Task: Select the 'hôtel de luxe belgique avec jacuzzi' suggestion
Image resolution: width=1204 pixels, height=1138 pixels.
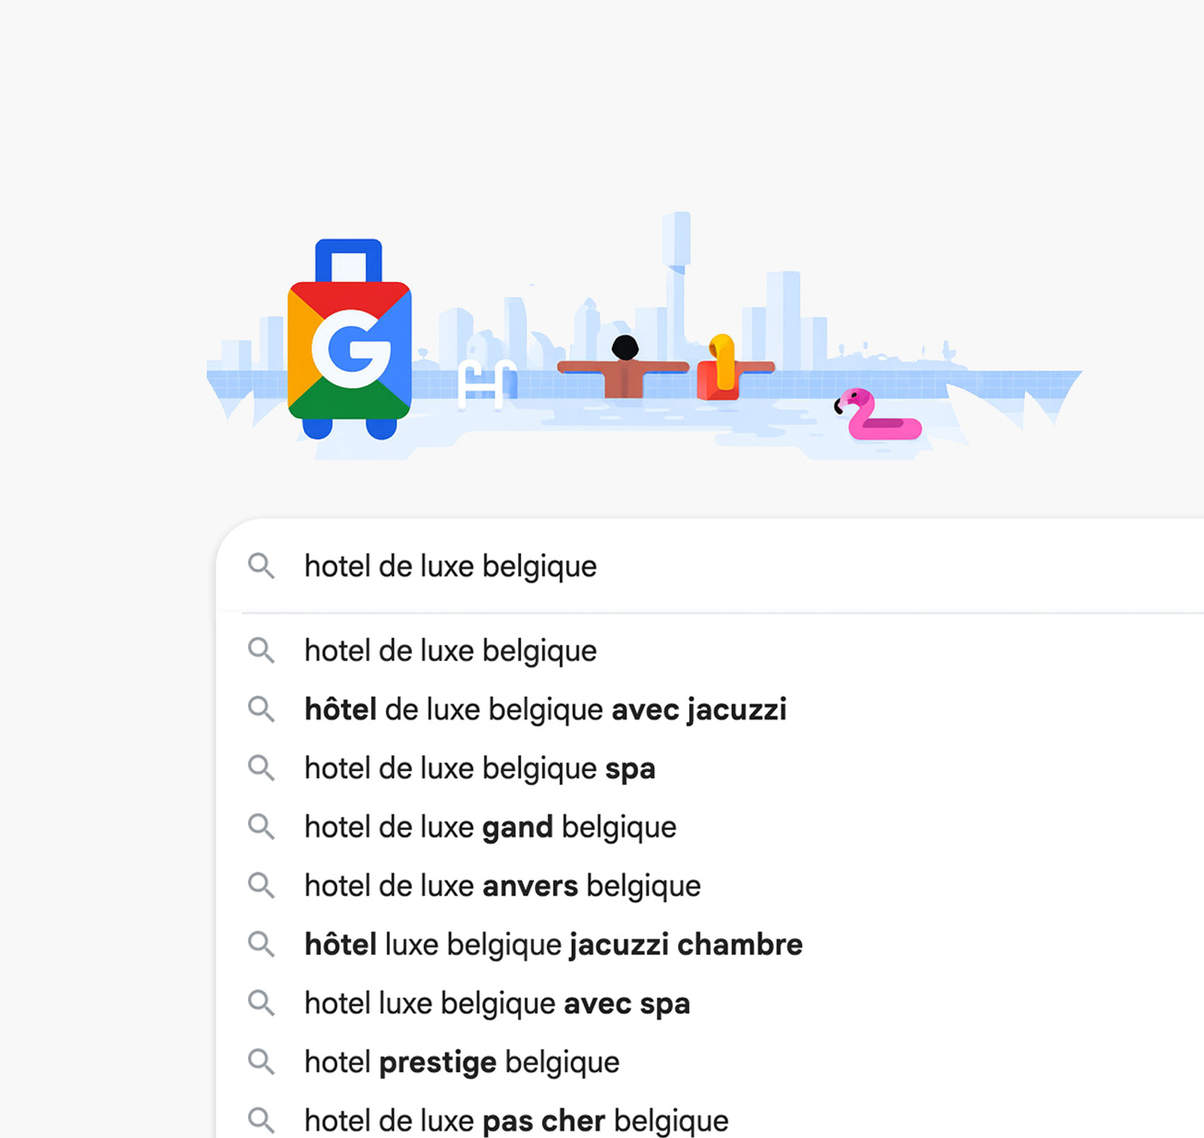Action: point(546,710)
